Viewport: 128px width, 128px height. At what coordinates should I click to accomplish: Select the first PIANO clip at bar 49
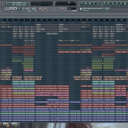(46, 25)
